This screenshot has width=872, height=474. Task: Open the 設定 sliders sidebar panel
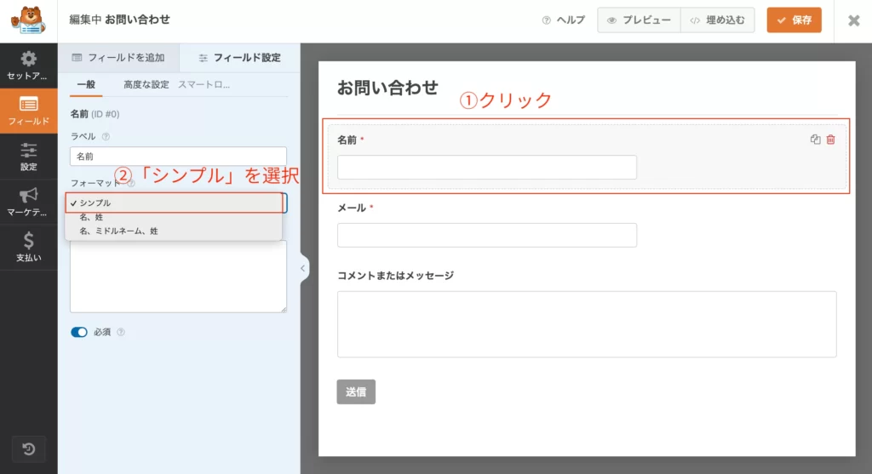(x=28, y=156)
